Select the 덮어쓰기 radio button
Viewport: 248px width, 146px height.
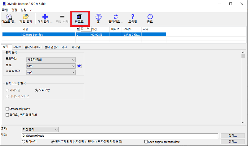[24, 142]
